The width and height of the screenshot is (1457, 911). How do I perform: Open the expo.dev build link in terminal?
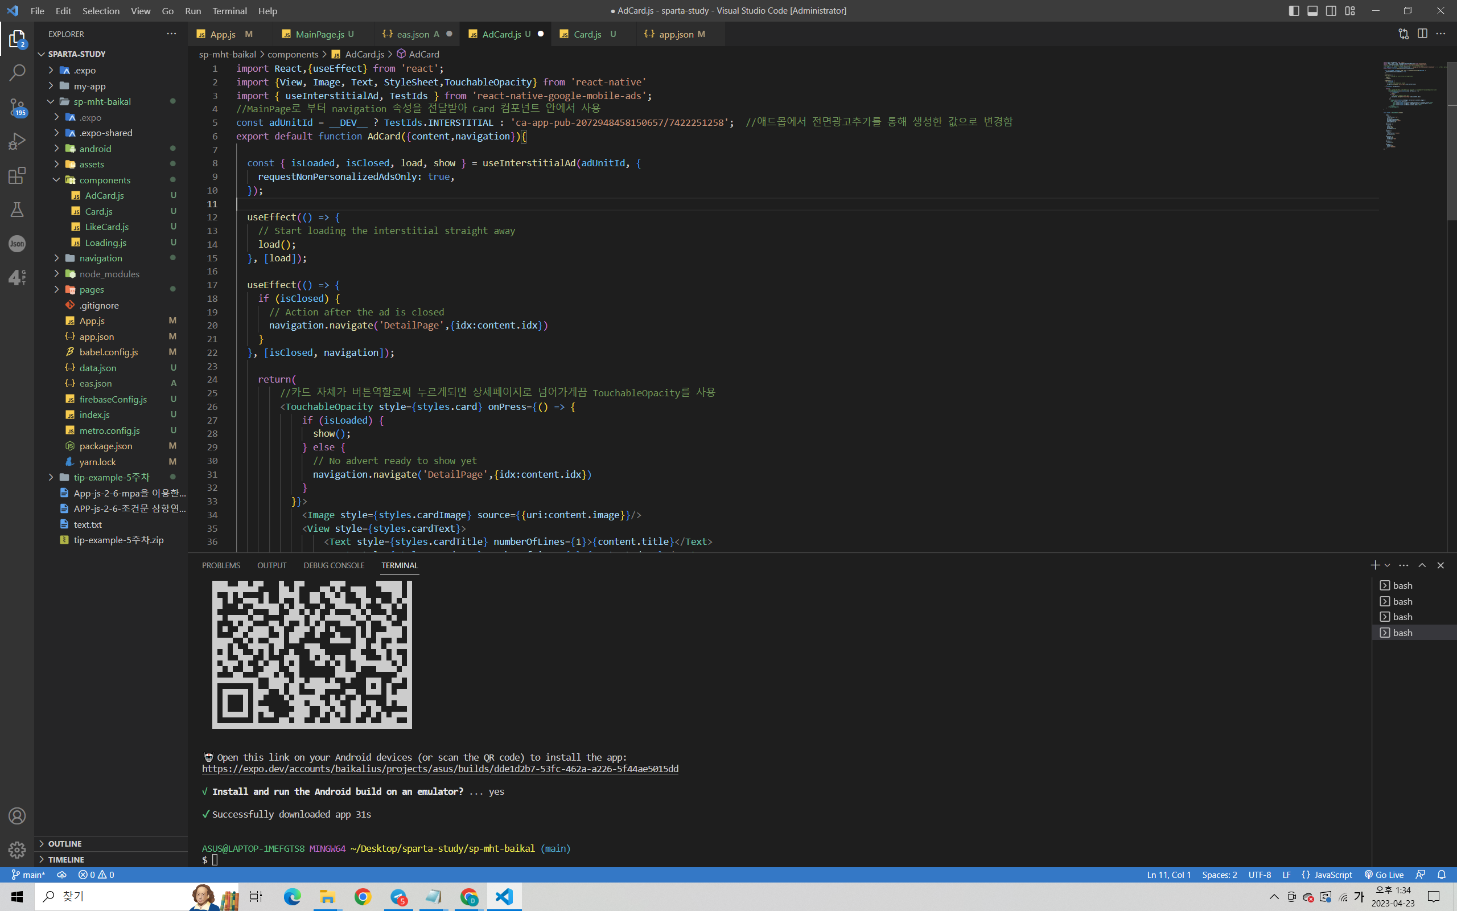click(x=440, y=769)
